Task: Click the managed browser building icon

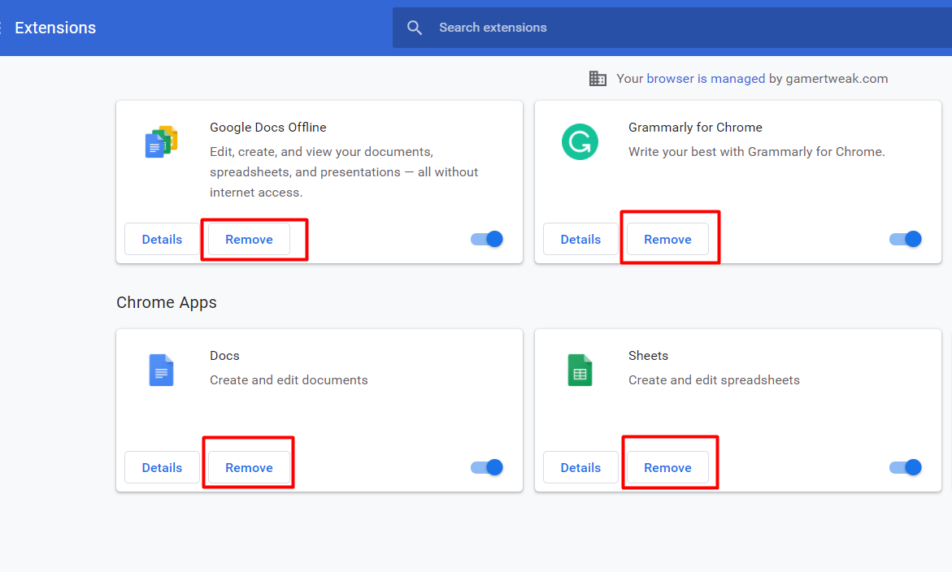Action: click(598, 78)
